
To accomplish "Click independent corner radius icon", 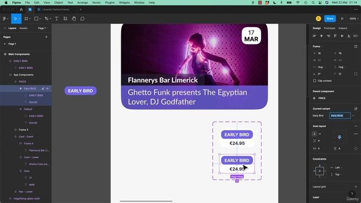I will point(356,74).
